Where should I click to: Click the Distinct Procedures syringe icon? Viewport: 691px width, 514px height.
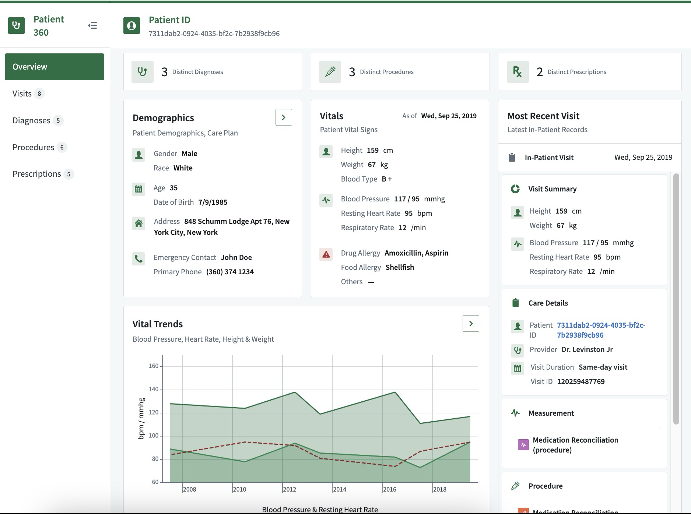(330, 72)
